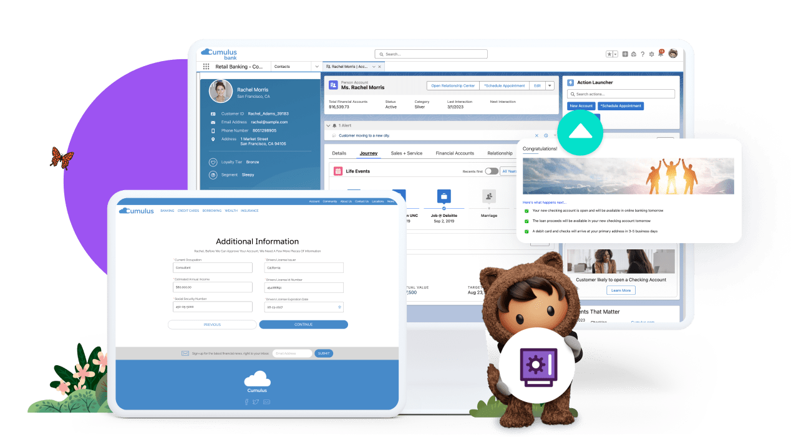Click the Customer ID card icon
This screenshot has width=791, height=445.
click(213, 114)
